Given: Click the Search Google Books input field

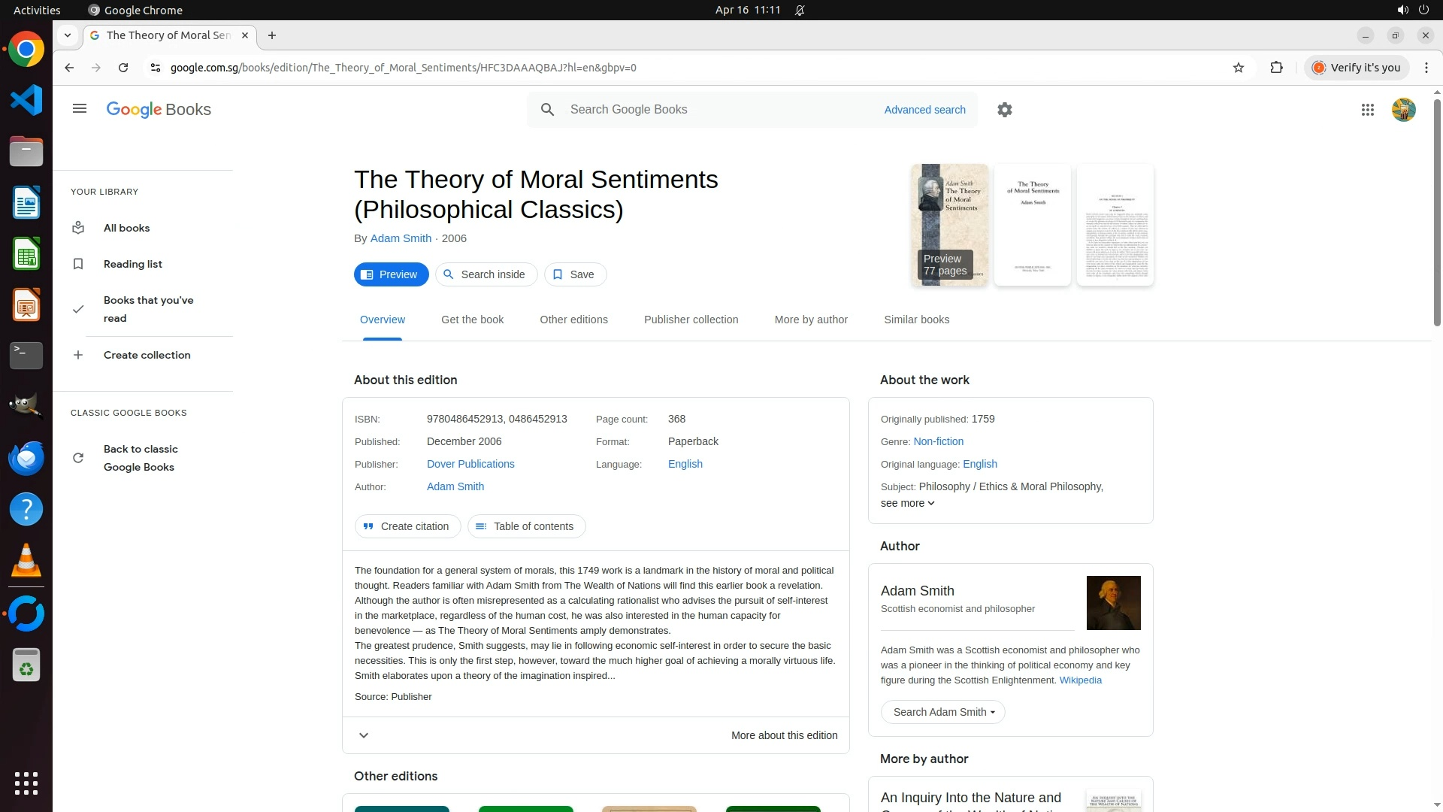Looking at the screenshot, I should pyautogui.click(x=721, y=110).
